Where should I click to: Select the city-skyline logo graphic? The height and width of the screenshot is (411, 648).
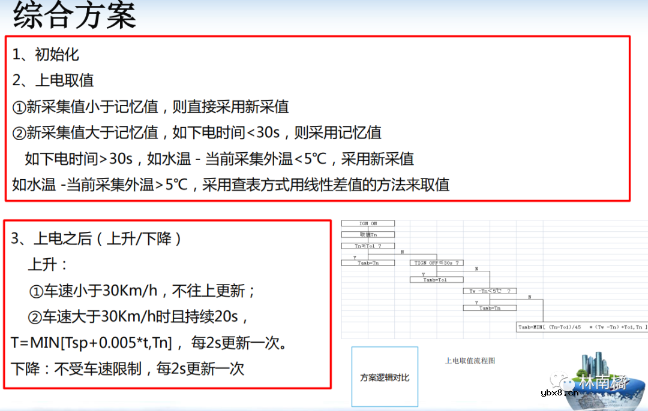pyautogui.click(x=595, y=365)
